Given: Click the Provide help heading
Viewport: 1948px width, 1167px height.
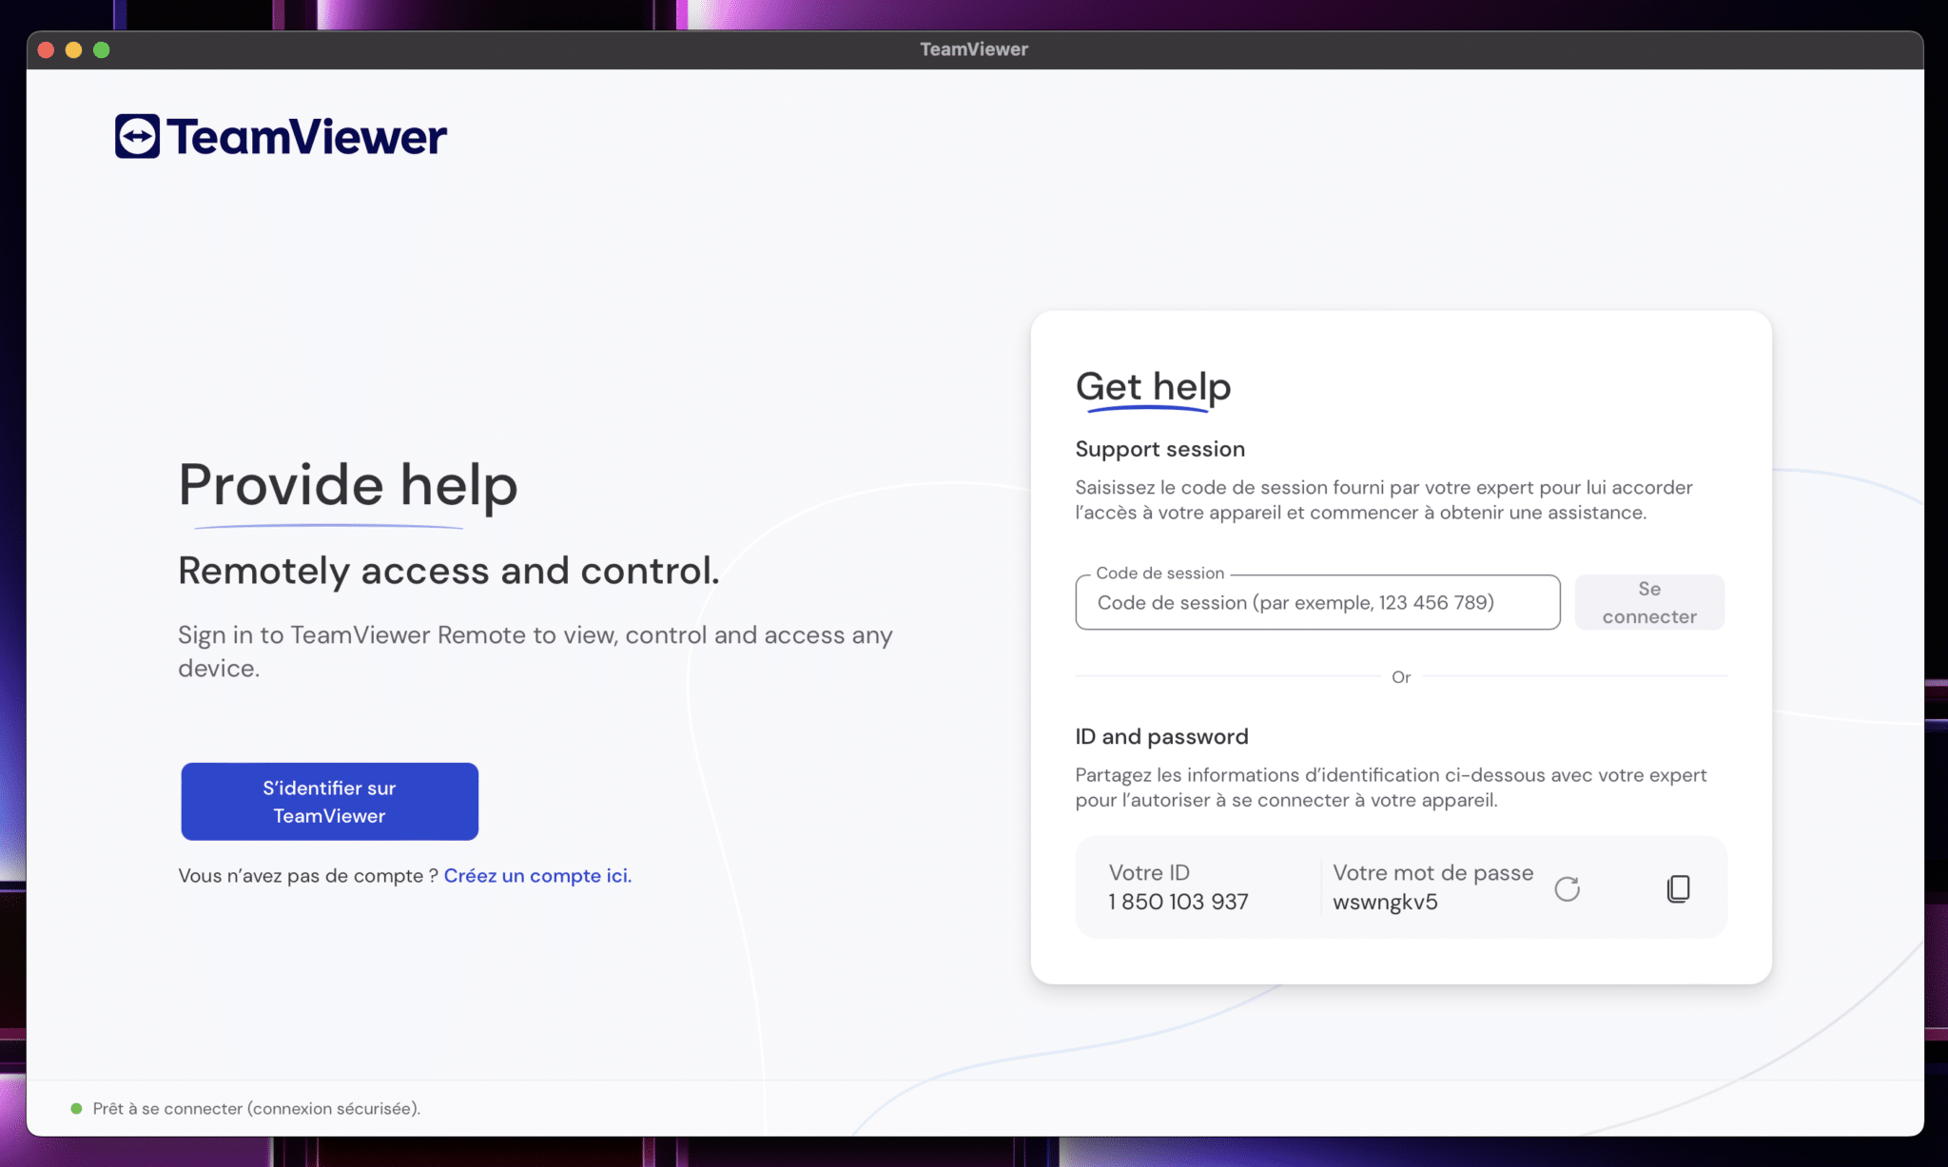Looking at the screenshot, I should click(347, 485).
